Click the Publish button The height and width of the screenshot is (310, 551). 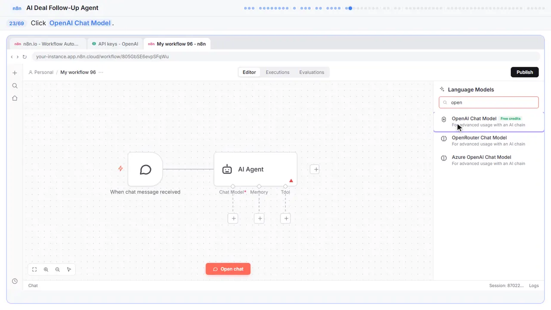525,72
